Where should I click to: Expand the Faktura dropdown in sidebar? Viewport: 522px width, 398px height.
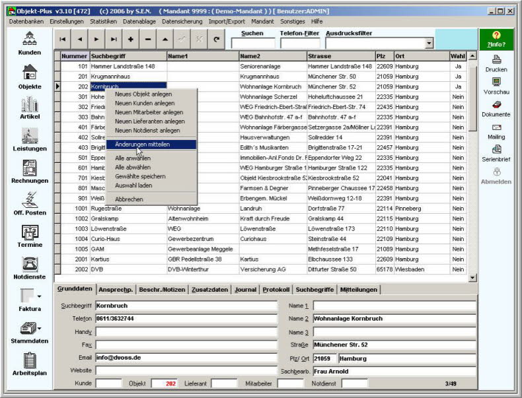pyautogui.click(x=39, y=296)
